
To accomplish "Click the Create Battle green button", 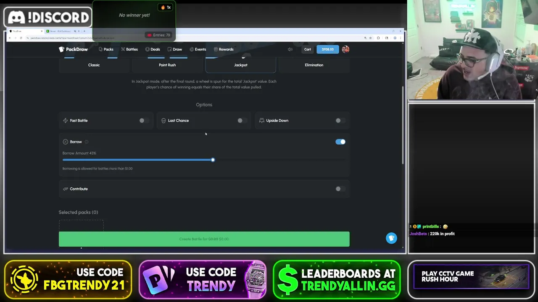I will (x=204, y=239).
